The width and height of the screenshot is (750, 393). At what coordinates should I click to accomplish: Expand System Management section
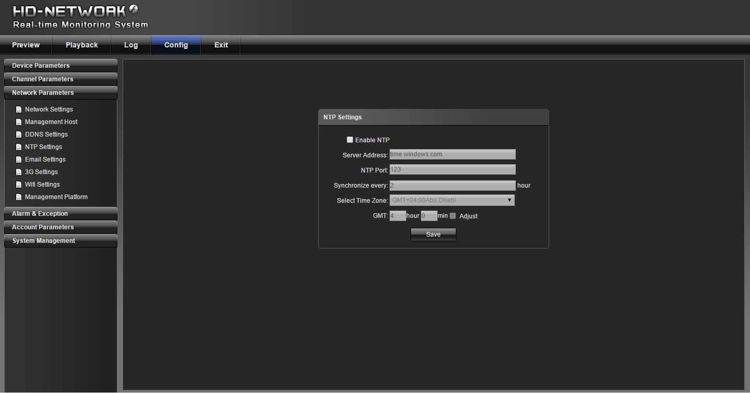point(61,241)
